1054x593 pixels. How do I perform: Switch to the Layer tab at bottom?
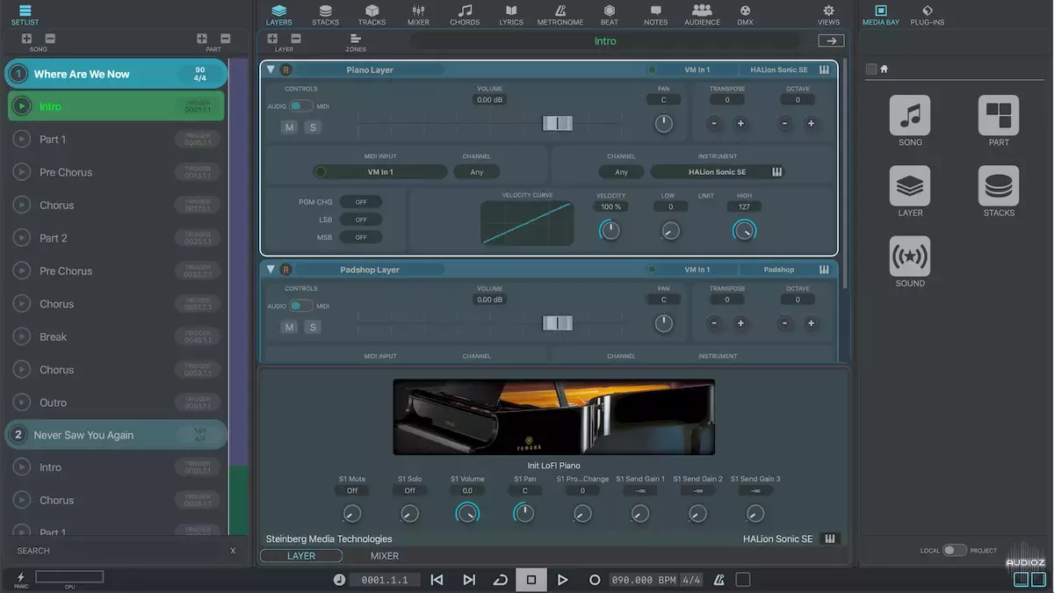(300, 556)
